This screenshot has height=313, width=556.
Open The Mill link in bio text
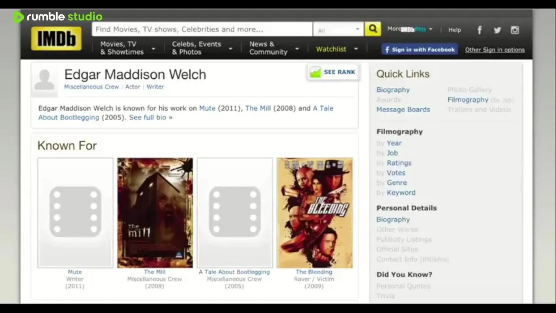click(x=258, y=108)
